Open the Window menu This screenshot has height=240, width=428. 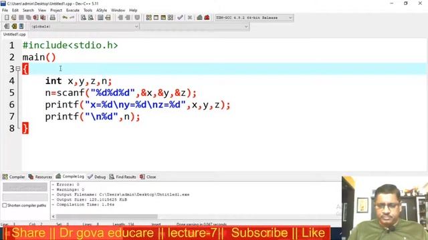[x=118, y=11]
